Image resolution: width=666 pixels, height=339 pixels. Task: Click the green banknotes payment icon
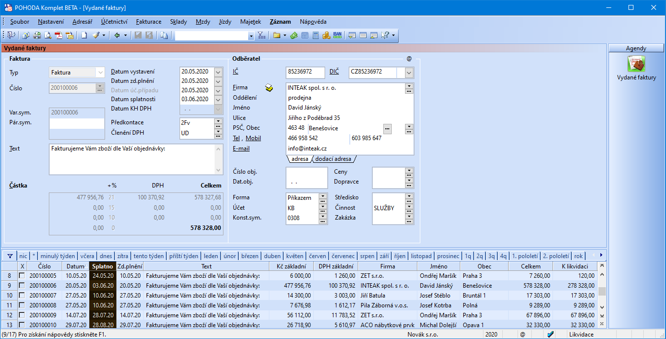(x=294, y=36)
